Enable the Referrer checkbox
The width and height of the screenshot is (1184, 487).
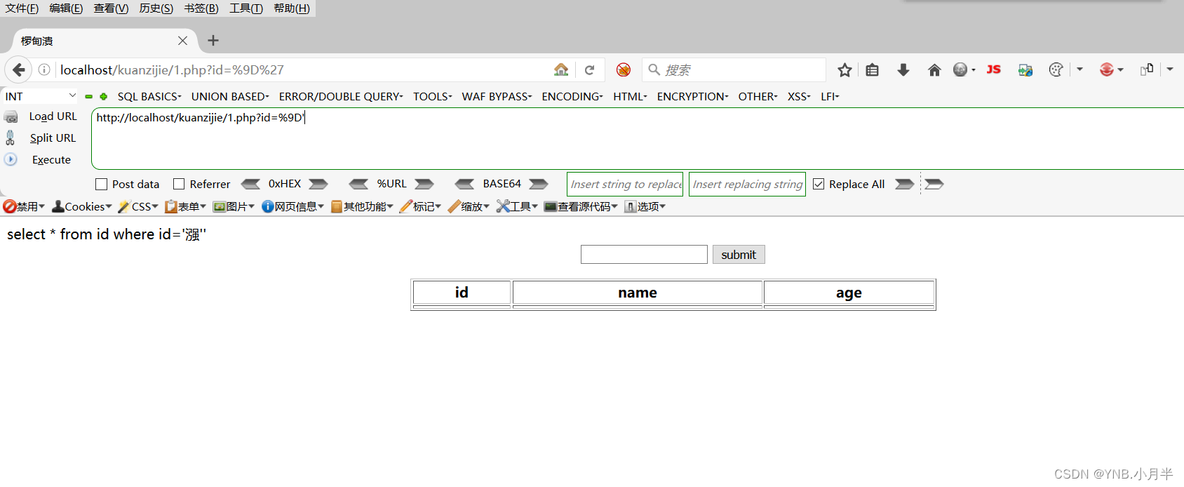179,184
